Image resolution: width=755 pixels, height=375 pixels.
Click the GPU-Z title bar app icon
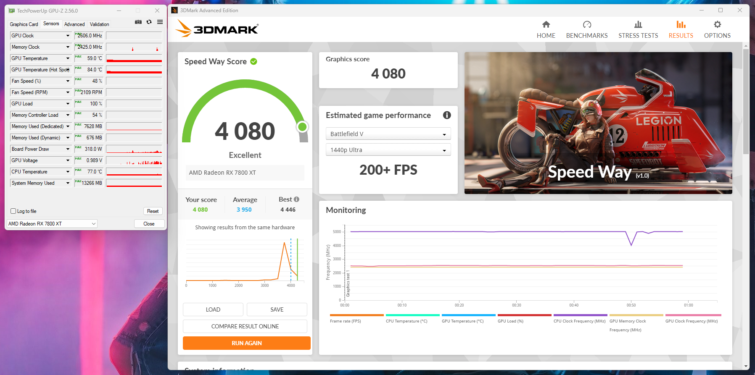(x=11, y=10)
